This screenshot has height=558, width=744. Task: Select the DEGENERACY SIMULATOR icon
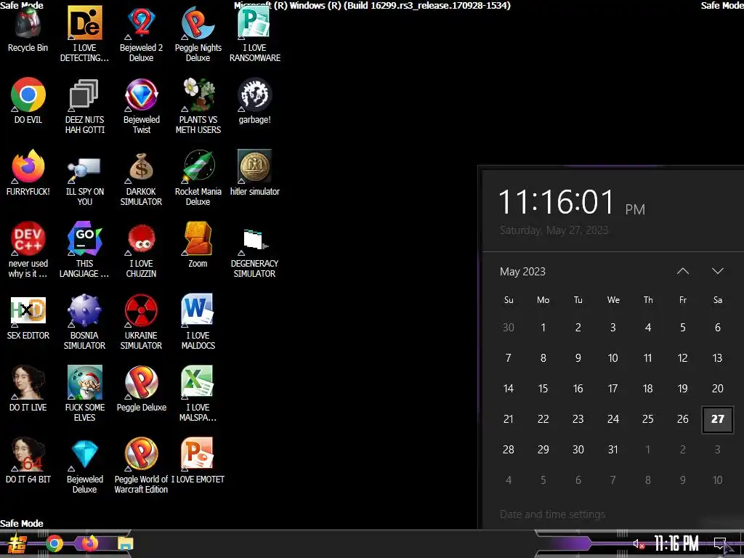point(254,240)
